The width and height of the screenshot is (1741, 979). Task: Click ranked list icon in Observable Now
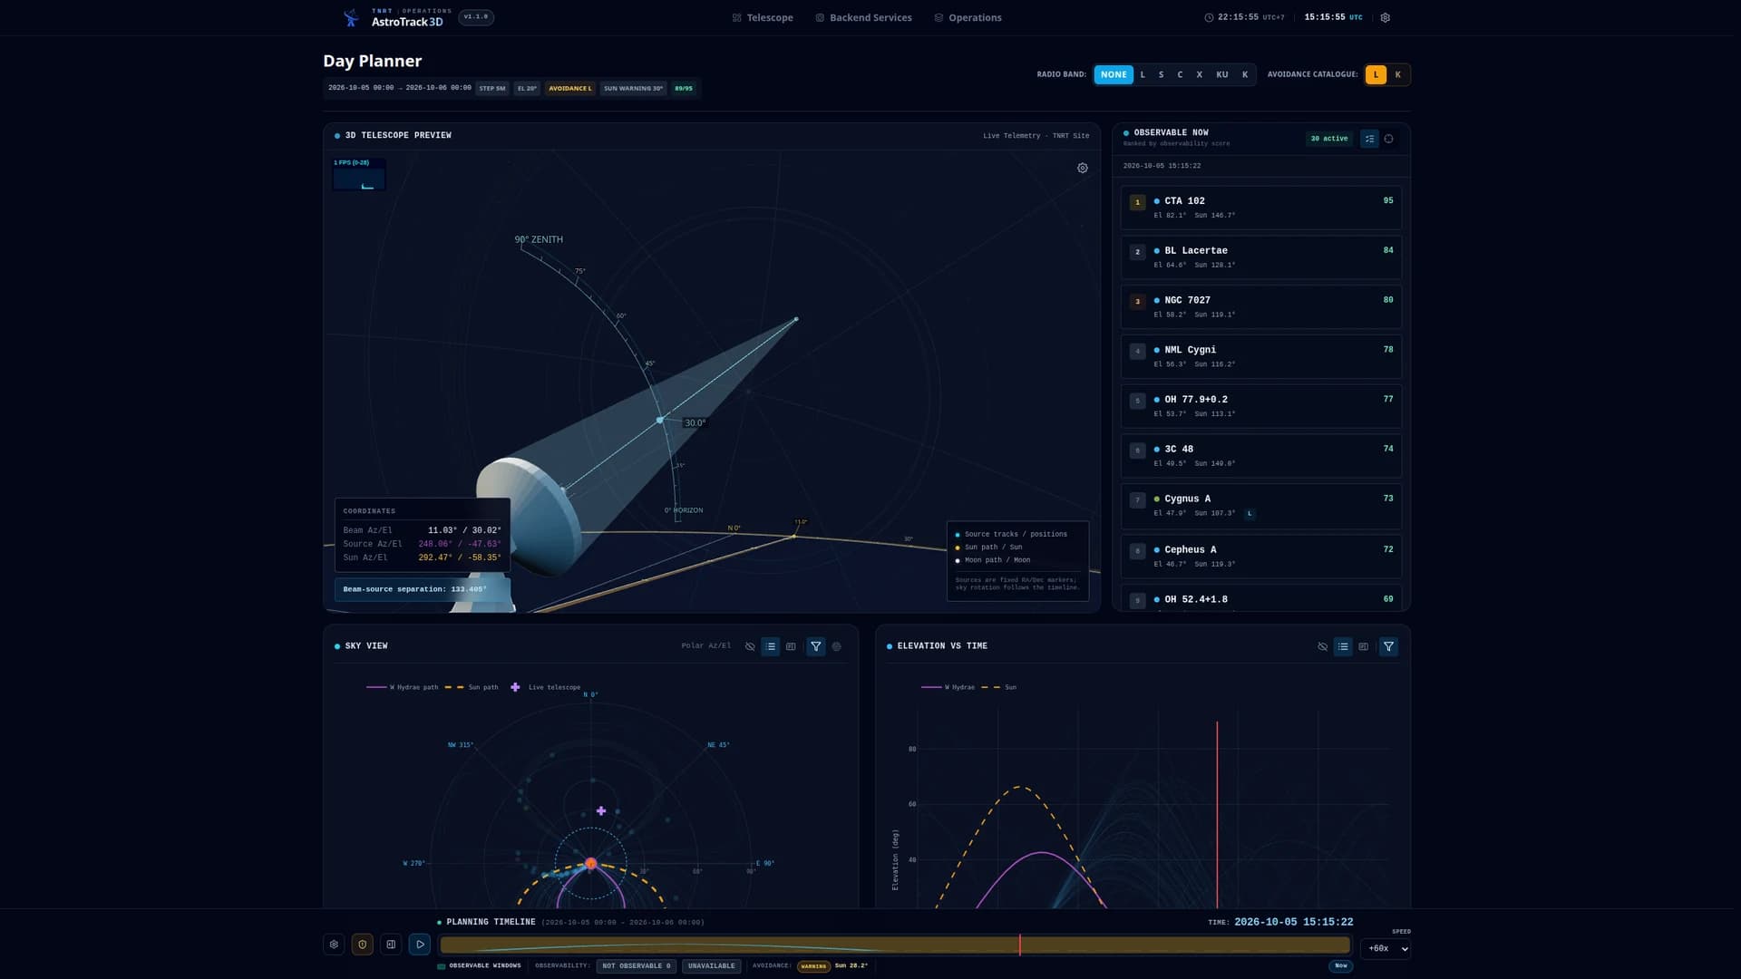[1369, 139]
